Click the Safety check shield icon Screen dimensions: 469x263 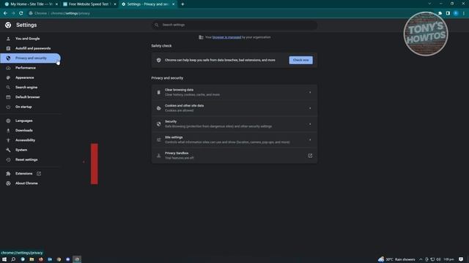point(159,60)
